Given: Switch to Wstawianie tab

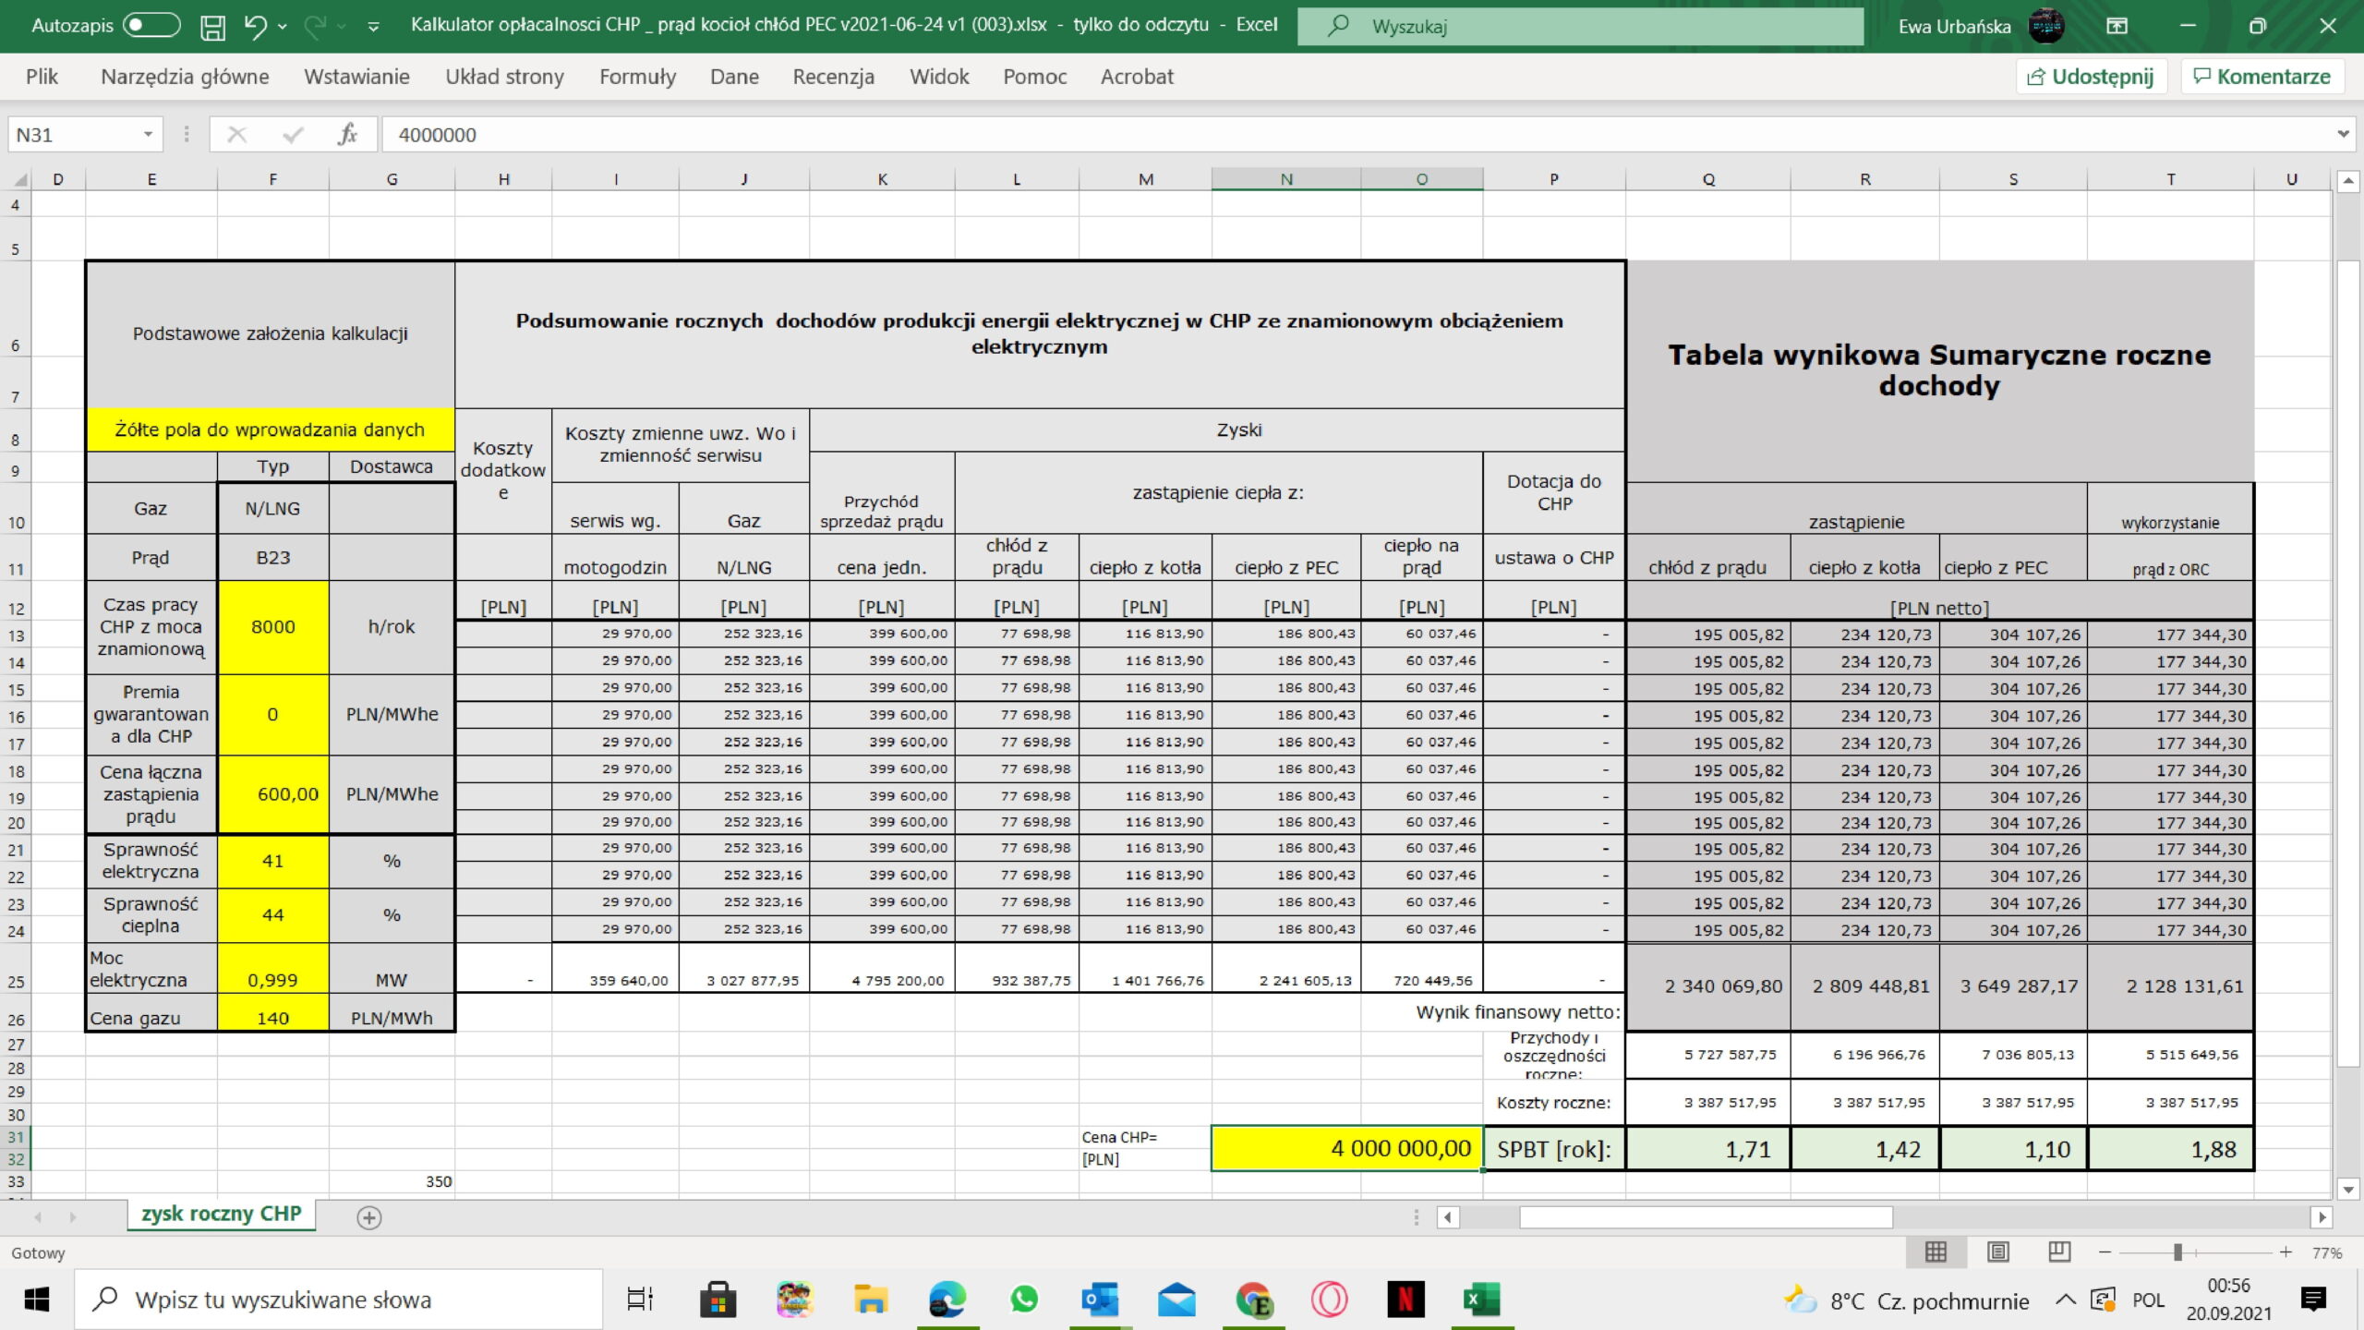Looking at the screenshot, I should pyautogui.click(x=356, y=77).
